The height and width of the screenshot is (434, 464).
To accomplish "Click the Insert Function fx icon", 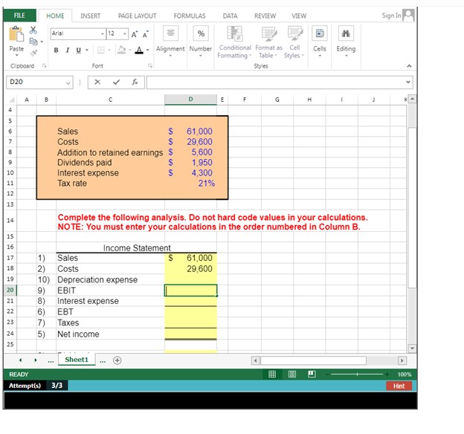I will coord(135,82).
